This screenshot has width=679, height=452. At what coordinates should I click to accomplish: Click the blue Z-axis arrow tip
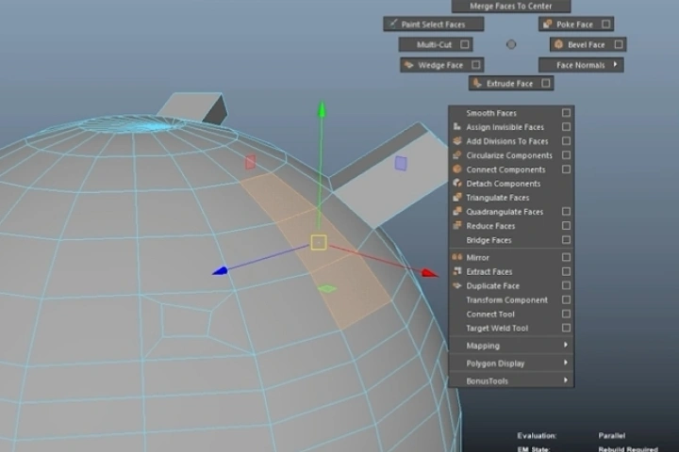[221, 271]
